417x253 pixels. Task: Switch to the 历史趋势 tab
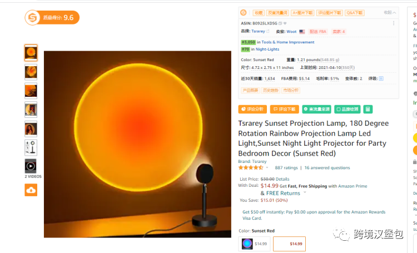click(270, 91)
